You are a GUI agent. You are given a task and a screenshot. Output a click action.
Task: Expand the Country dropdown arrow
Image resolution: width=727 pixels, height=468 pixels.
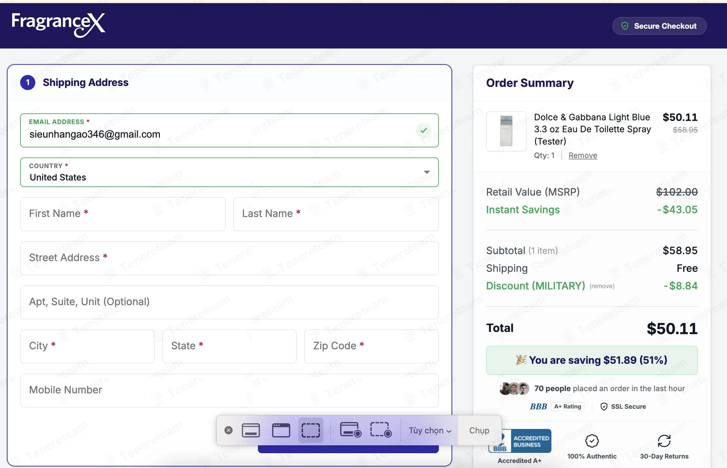coord(427,172)
